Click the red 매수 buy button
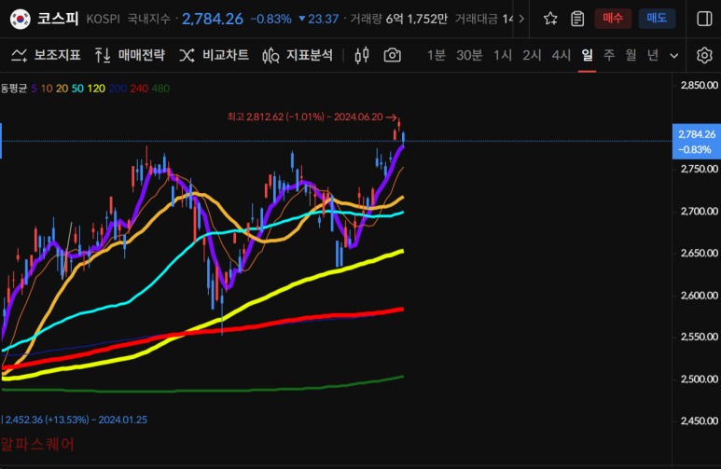The image size is (721, 469). [x=613, y=19]
